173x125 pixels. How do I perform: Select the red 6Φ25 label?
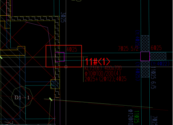(156, 48)
